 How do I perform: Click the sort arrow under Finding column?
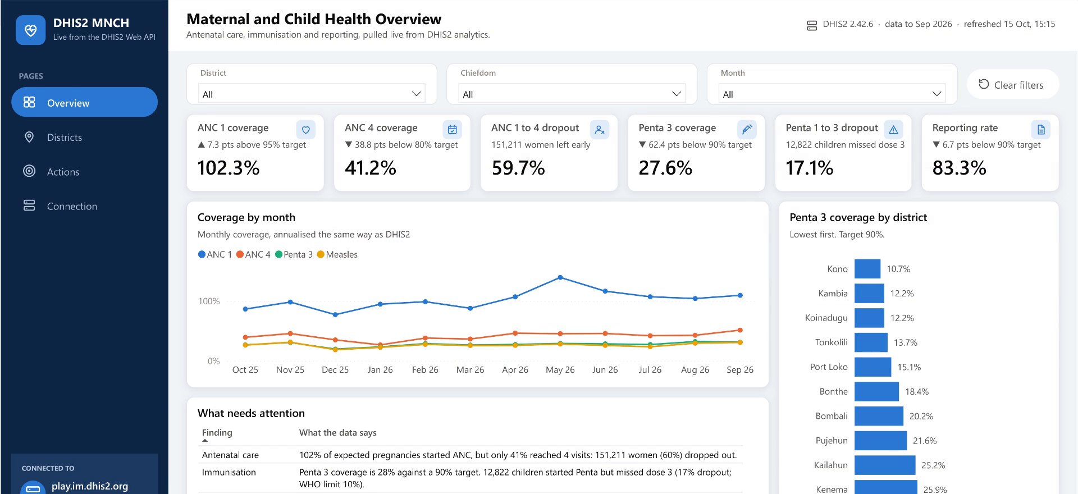click(205, 441)
